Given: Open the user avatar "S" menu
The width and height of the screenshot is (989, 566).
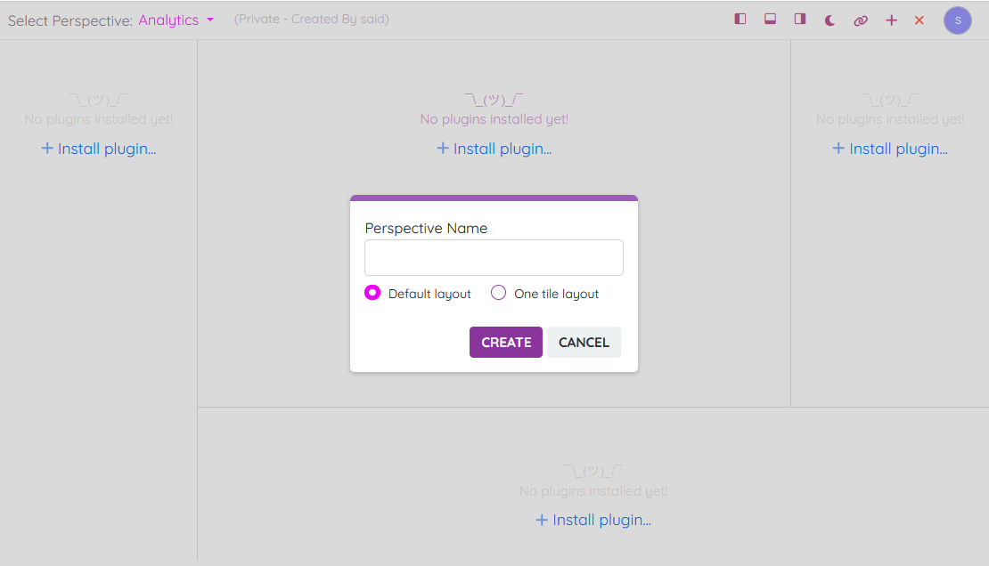Looking at the screenshot, I should pos(957,20).
